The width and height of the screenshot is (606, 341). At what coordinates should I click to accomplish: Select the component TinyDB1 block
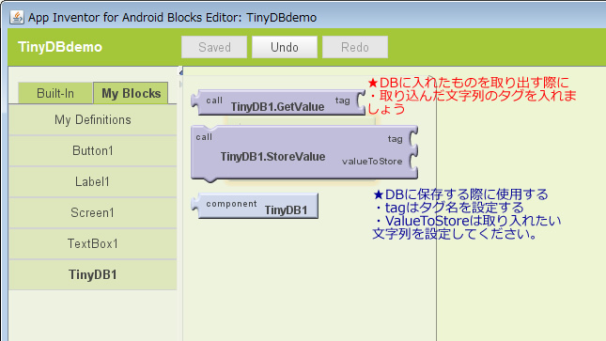tap(255, 206)
